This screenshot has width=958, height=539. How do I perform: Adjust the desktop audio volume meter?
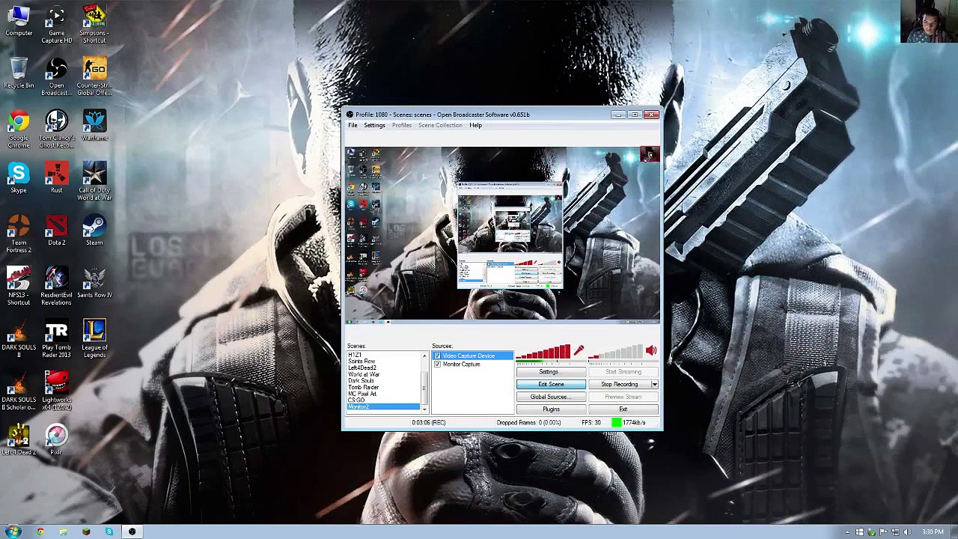[x=616, y=352]
